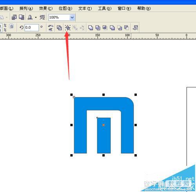Open the Align and Distribute icon
Image resolution: width=196 pixels, height=192 pixels.
click(135, 28)
